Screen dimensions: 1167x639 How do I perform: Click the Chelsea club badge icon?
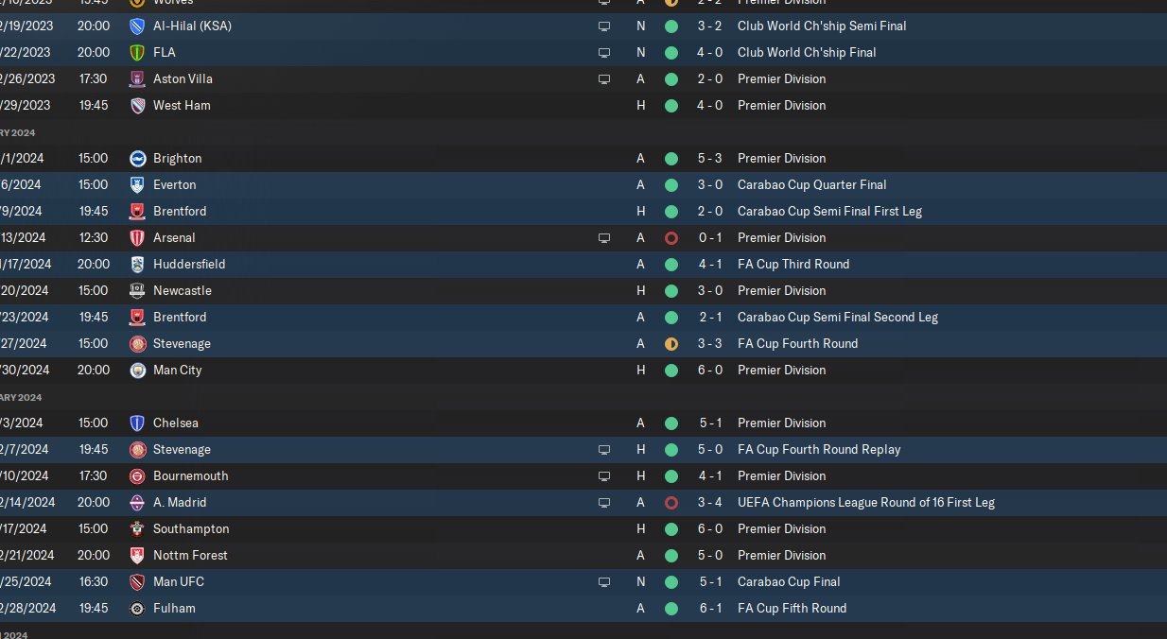tap(137, 423)
